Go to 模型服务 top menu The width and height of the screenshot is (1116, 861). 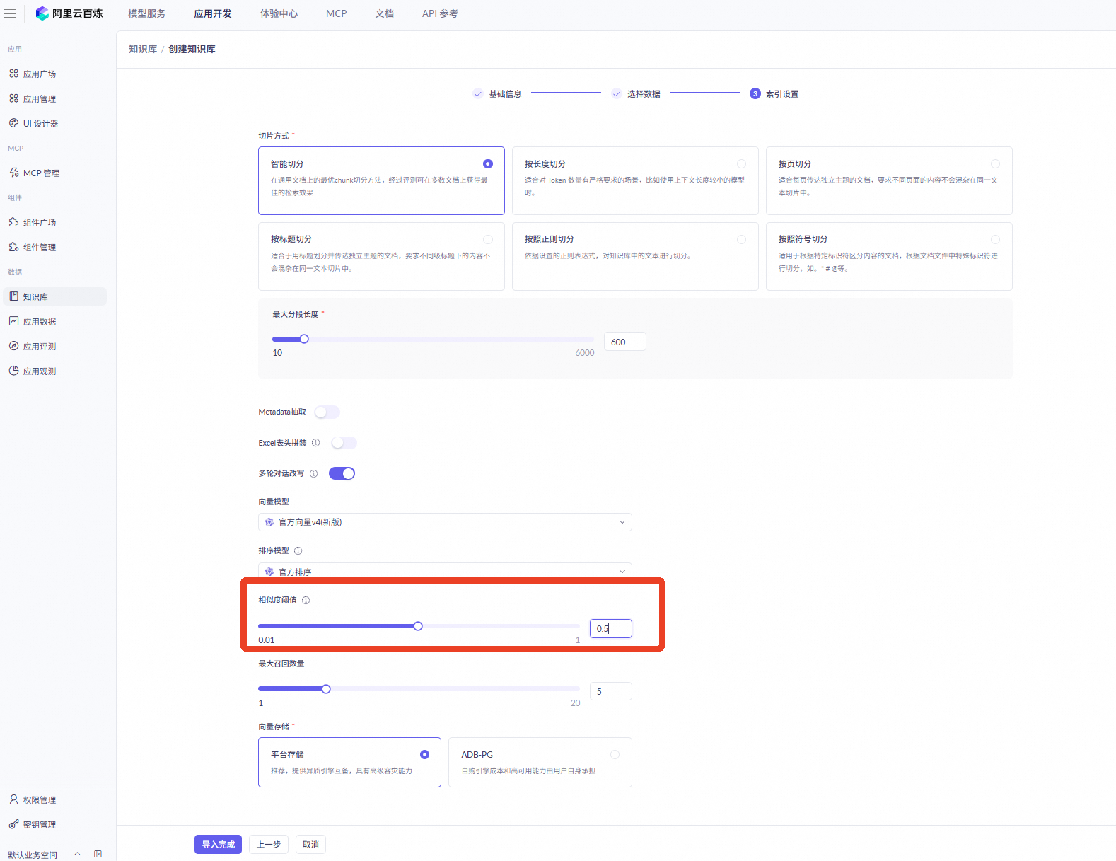(147, 13)
